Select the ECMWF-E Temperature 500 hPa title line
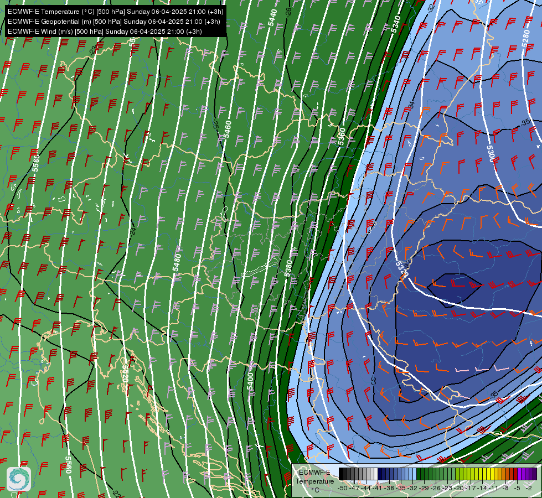The height and width of the screenshot is (498, 542). [x=116, y=12]
